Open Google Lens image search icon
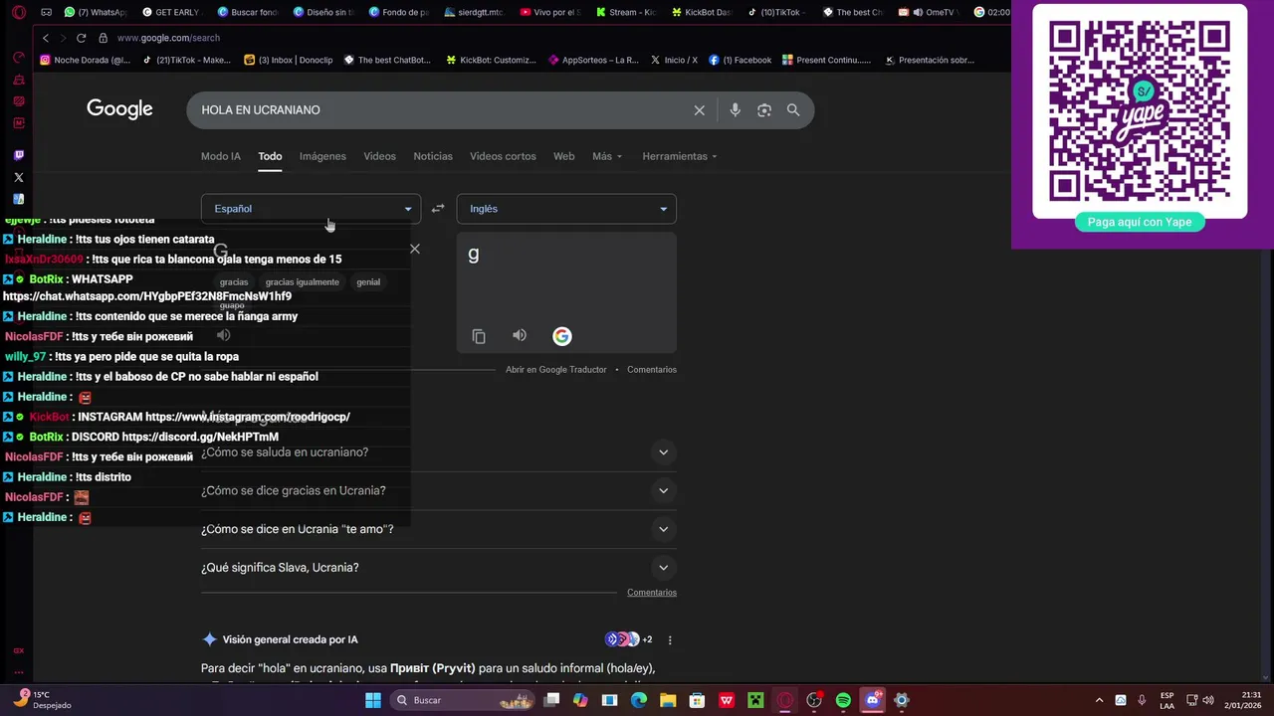Viewport: 1274px width, 716px height. 764,110
